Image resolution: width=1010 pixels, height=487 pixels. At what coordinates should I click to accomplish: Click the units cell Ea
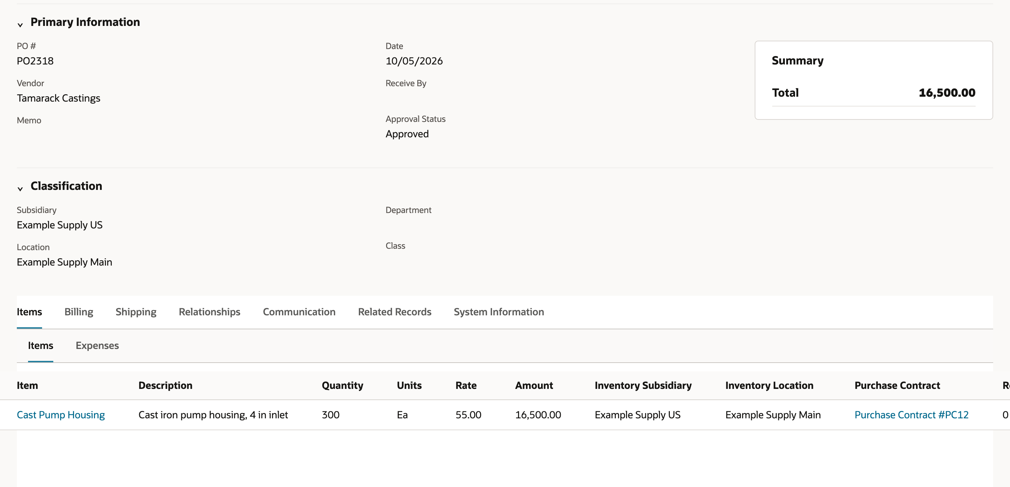(x=402, y=415)
